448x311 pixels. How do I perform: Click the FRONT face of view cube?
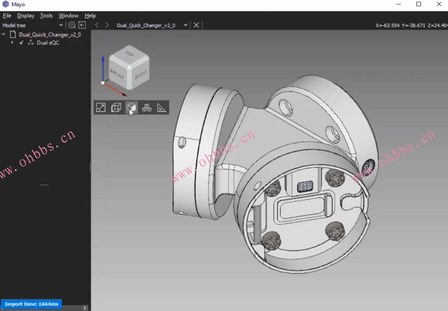click(x=117, y=73)
